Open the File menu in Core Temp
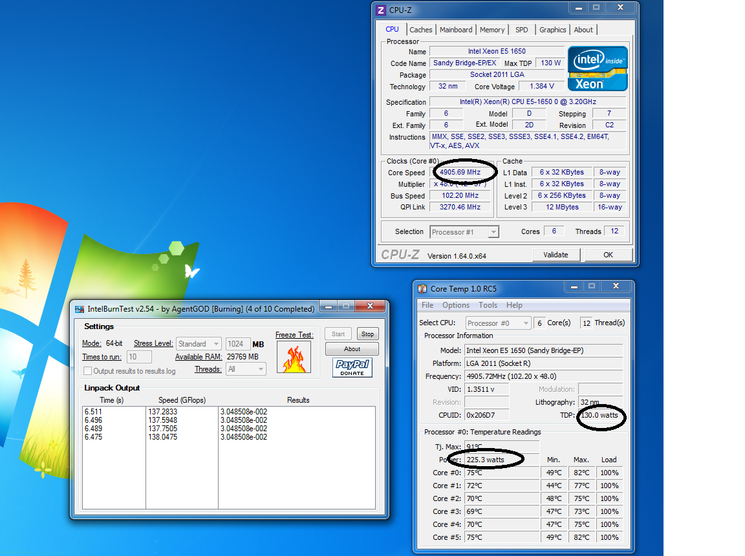 click(427, 305)
